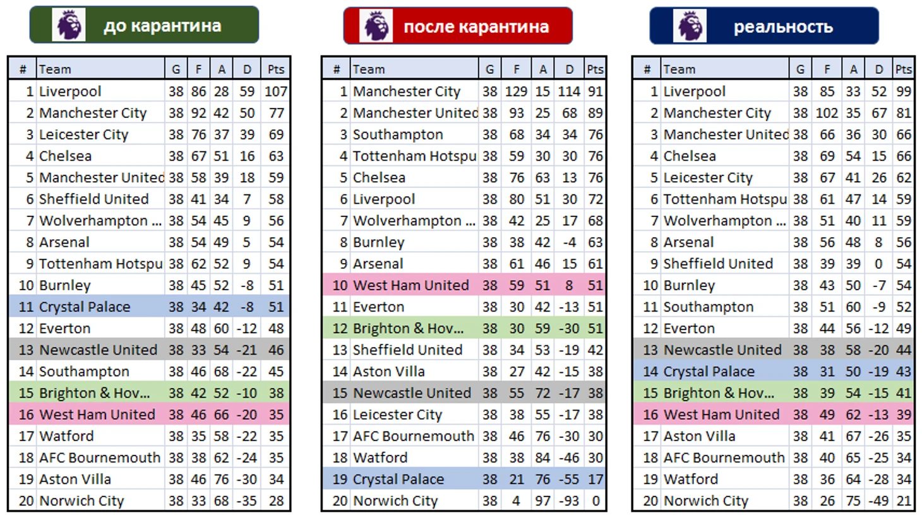Click Premier League logo in red banner
The width and height of the screenshot is (922, 518).
pos(376,26)
